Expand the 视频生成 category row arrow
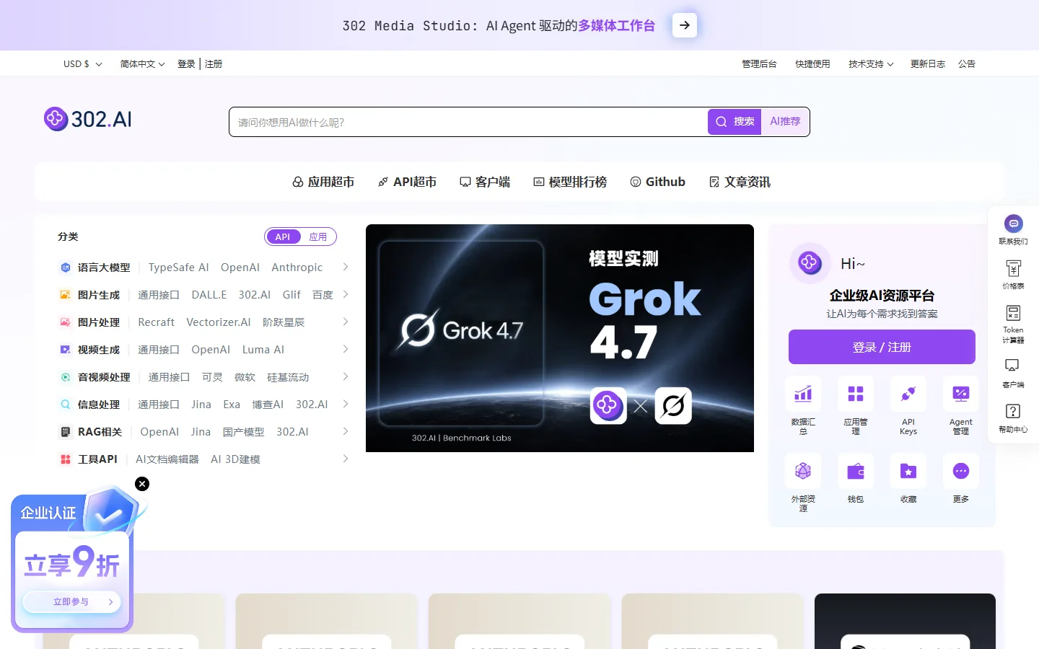1039x649 pixels. 346,349
